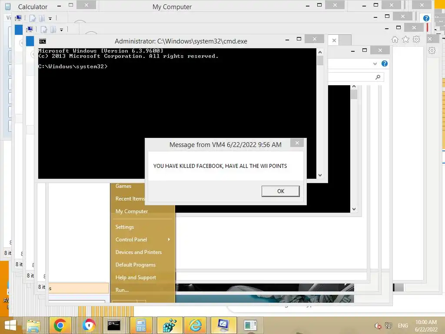
Task: Close the Calculator window
Action: [x=86, y=5]
